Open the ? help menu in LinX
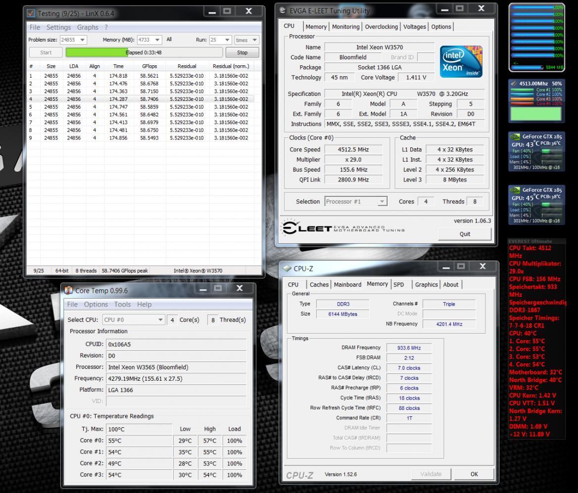The width and height of the screenshot is (578, 493). click(106, 27)
